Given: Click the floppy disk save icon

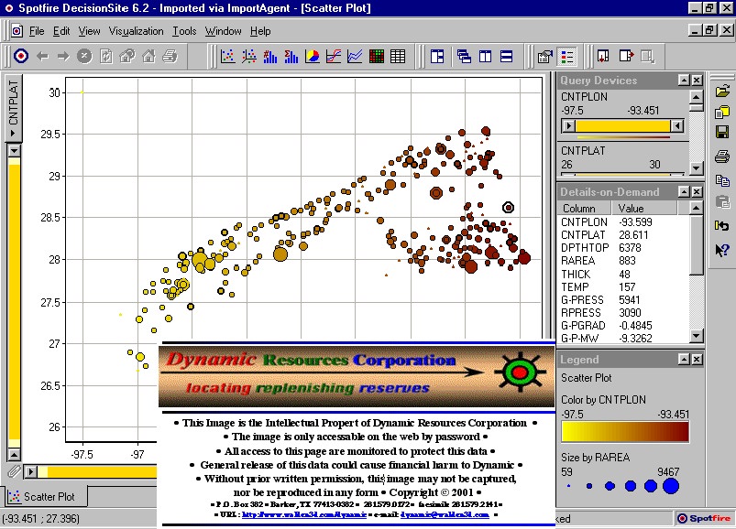Looking at the screenshot, I should (x=722, y=134).
